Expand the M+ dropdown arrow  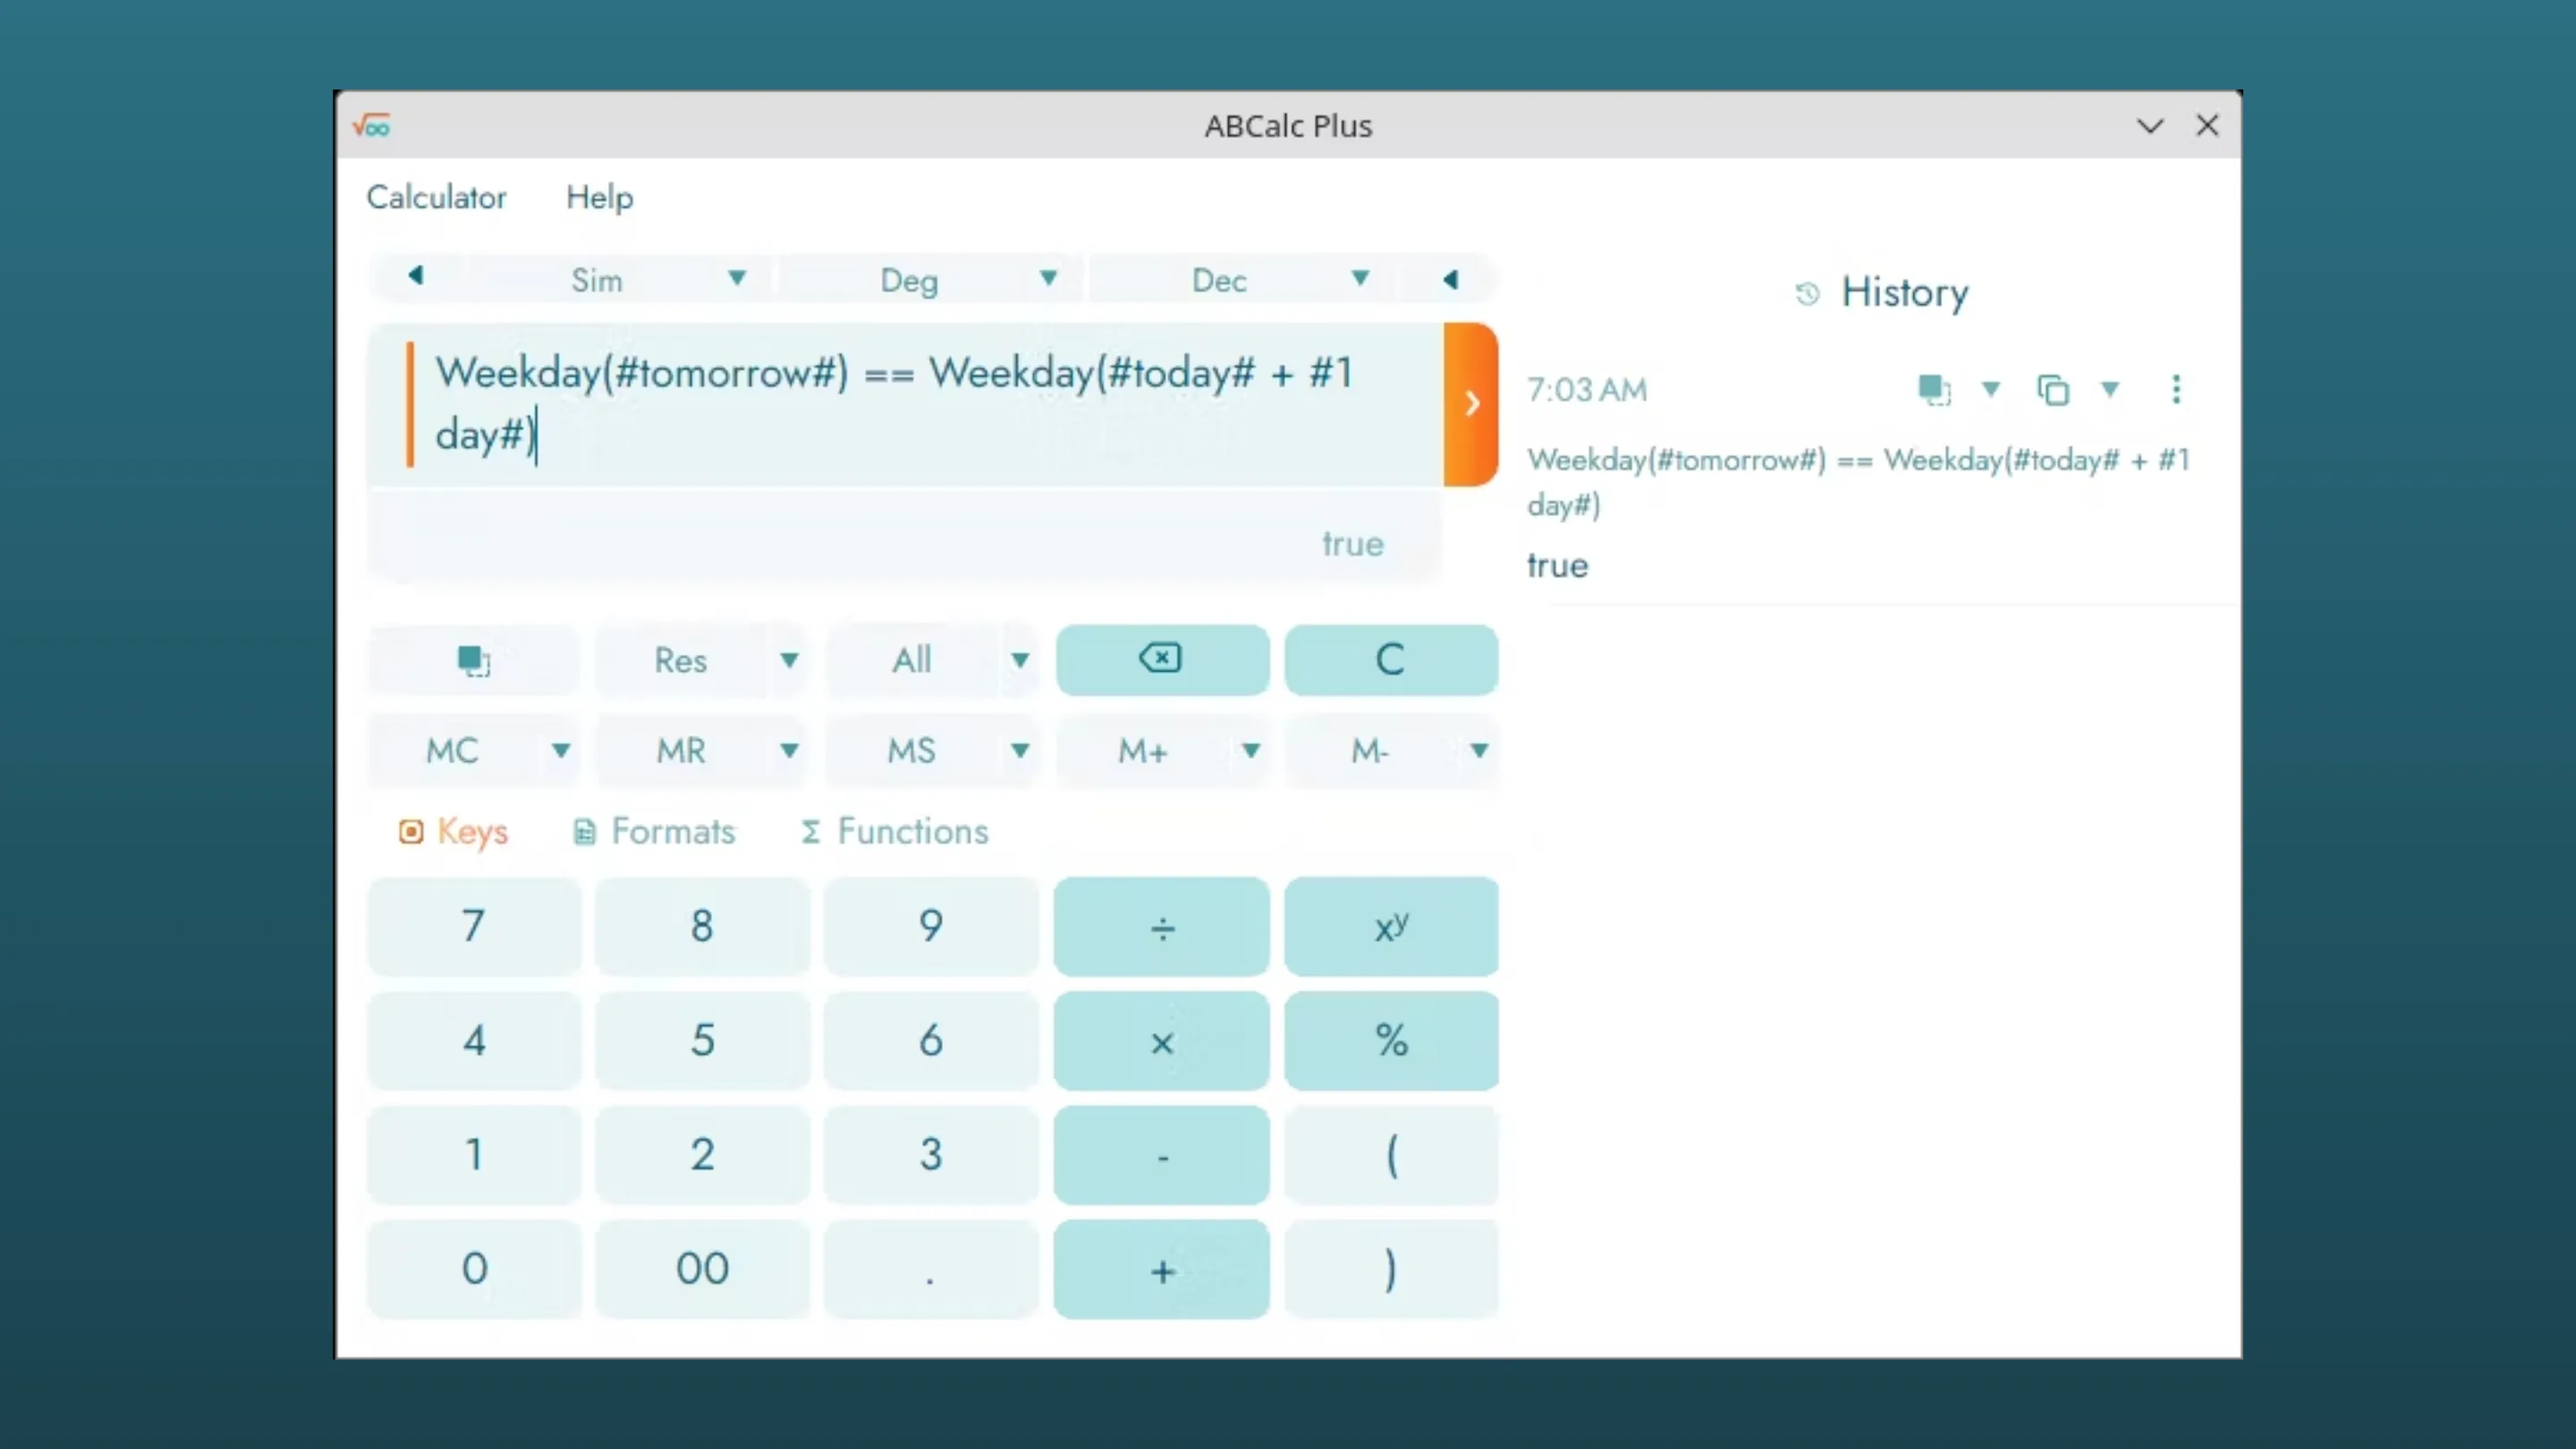tap(1250, 751)
